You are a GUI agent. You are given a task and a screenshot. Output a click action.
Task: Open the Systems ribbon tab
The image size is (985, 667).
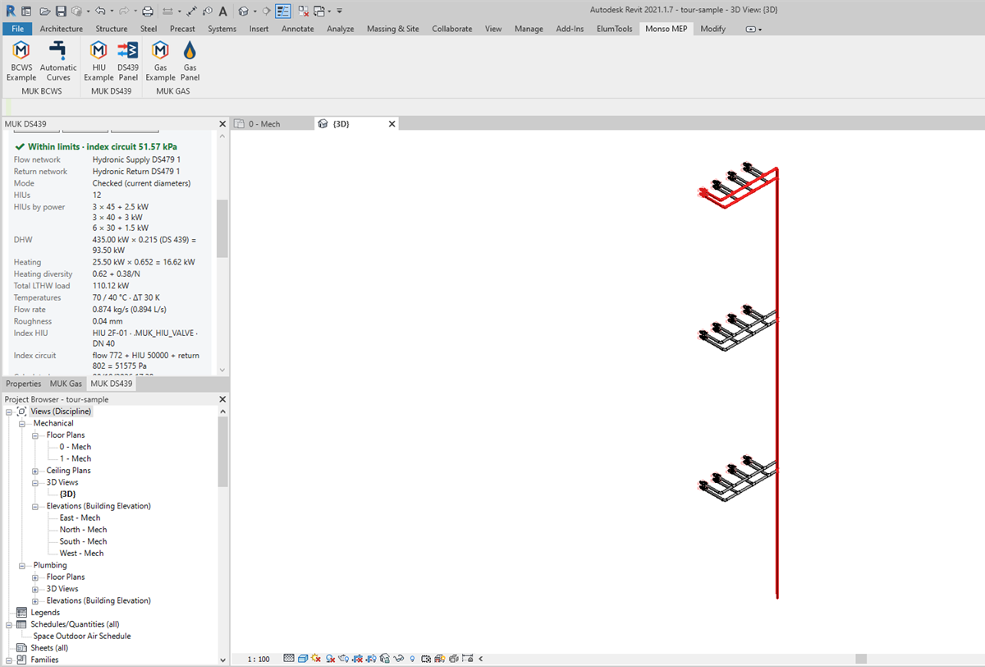(x=222, y=29)
